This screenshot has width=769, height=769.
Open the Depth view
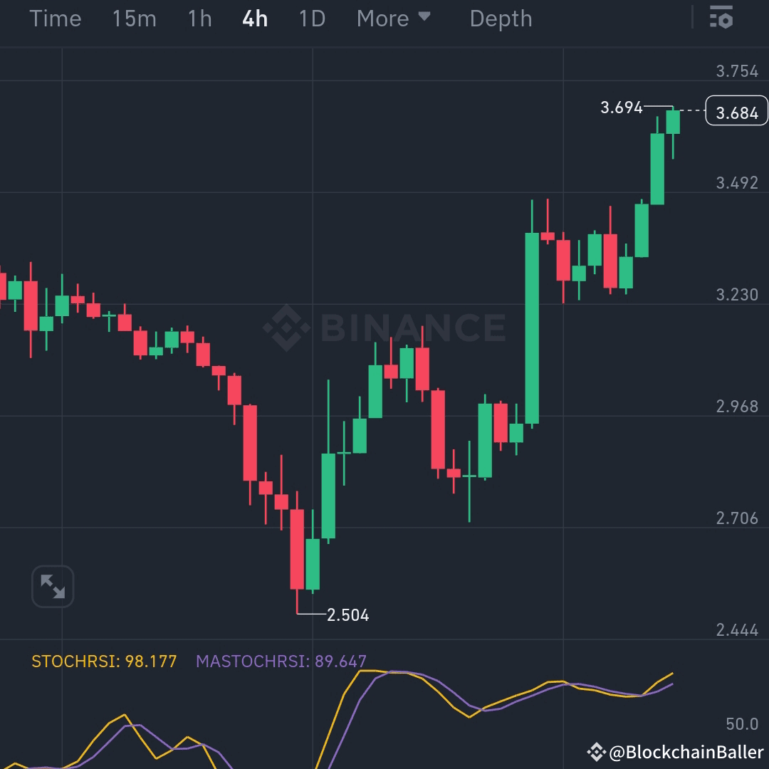[x=501, y=19]
